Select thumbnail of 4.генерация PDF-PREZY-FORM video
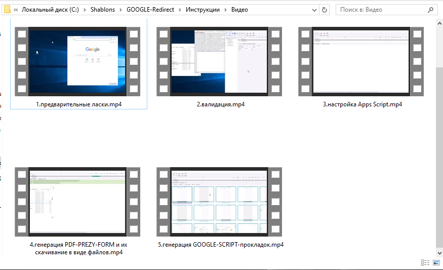Viewport: 443px width, 270px height. 77,202
